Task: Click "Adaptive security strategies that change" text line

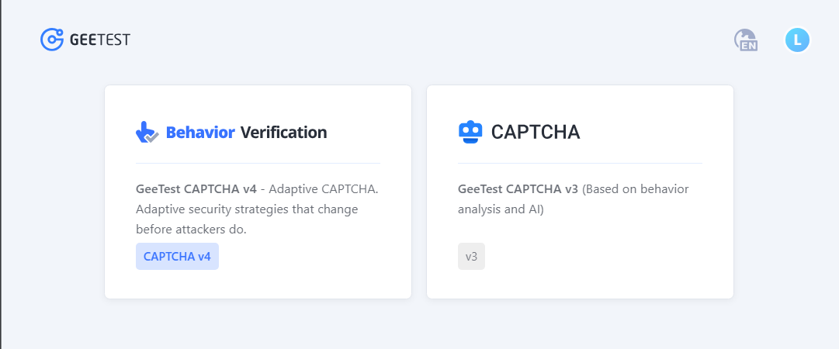Action: [246, 209]
